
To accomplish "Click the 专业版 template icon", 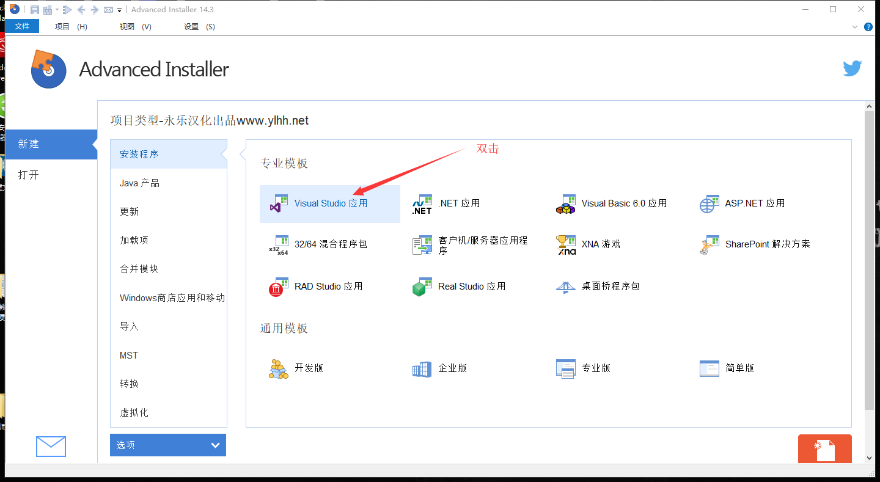I will pos(566,369).
